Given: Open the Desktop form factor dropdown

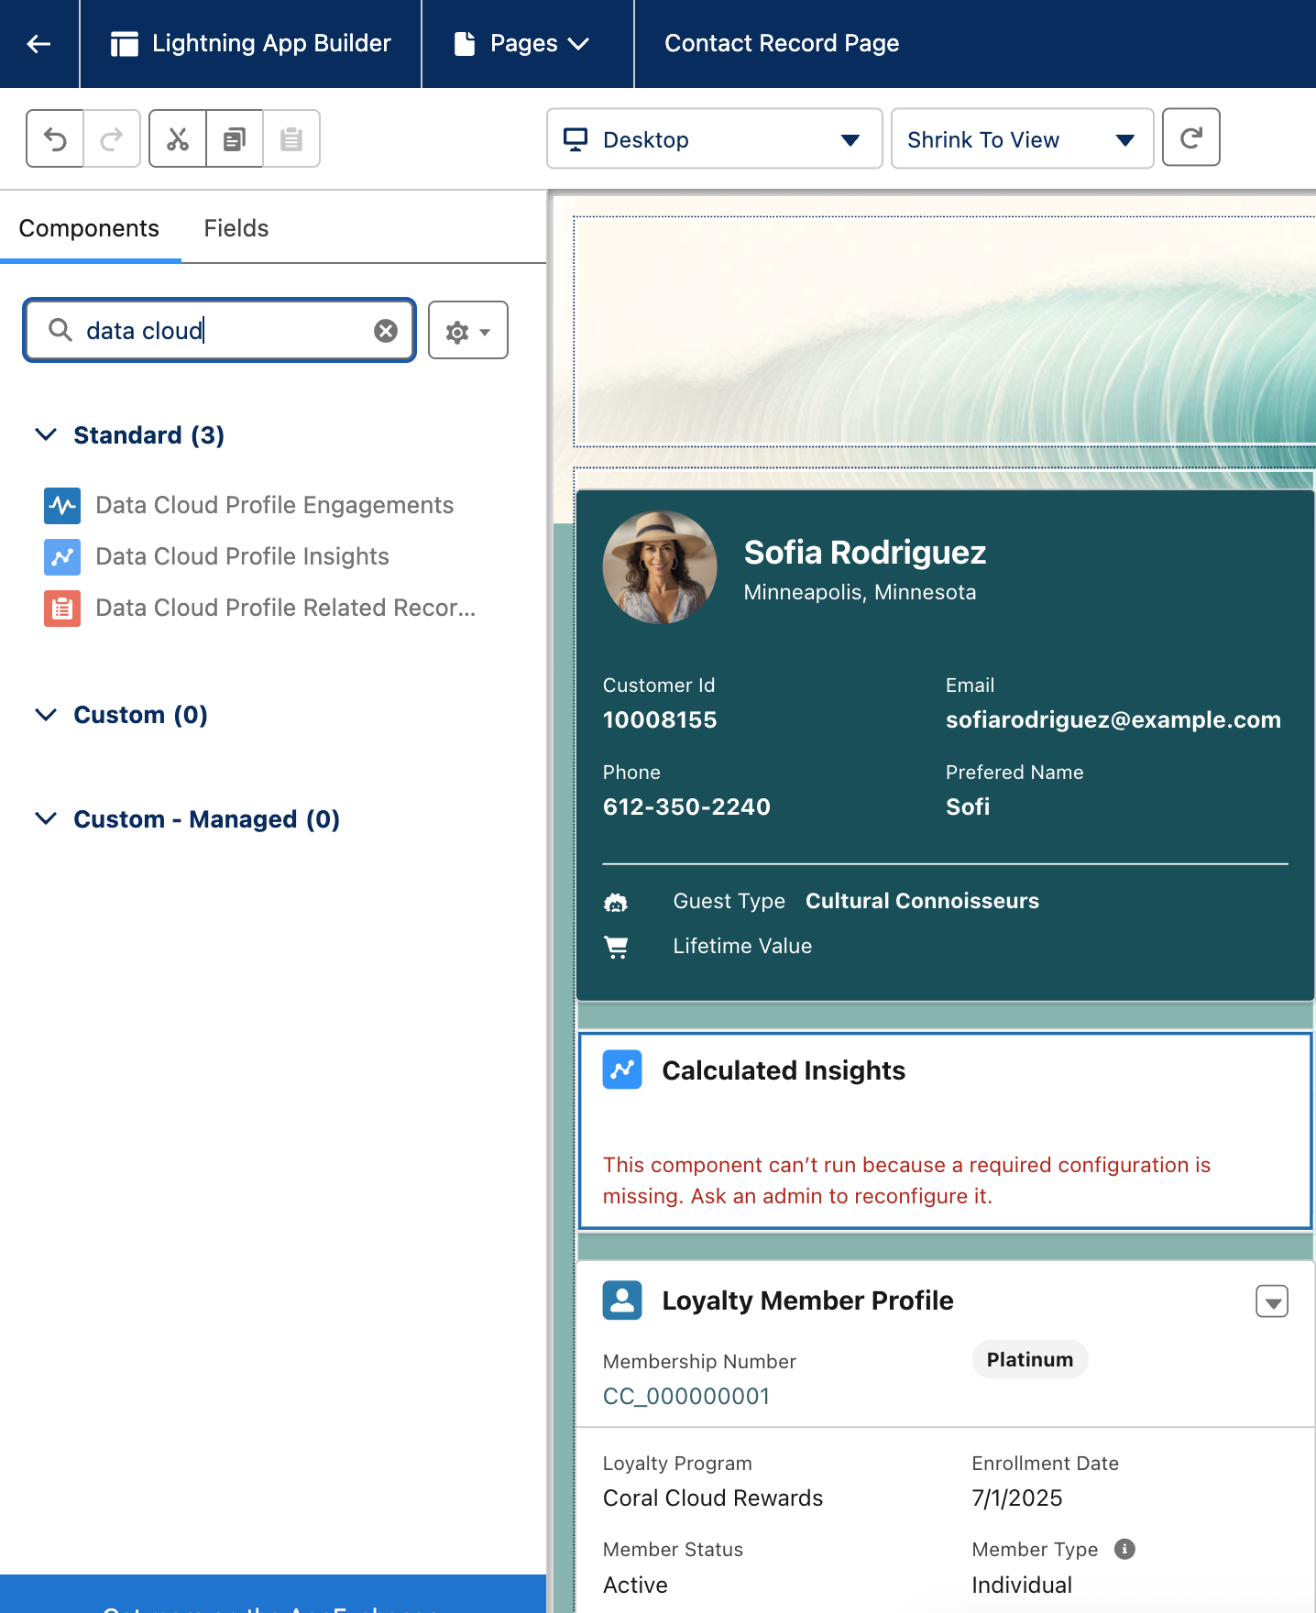Looking at the screenshot, I should pos(714,139).
